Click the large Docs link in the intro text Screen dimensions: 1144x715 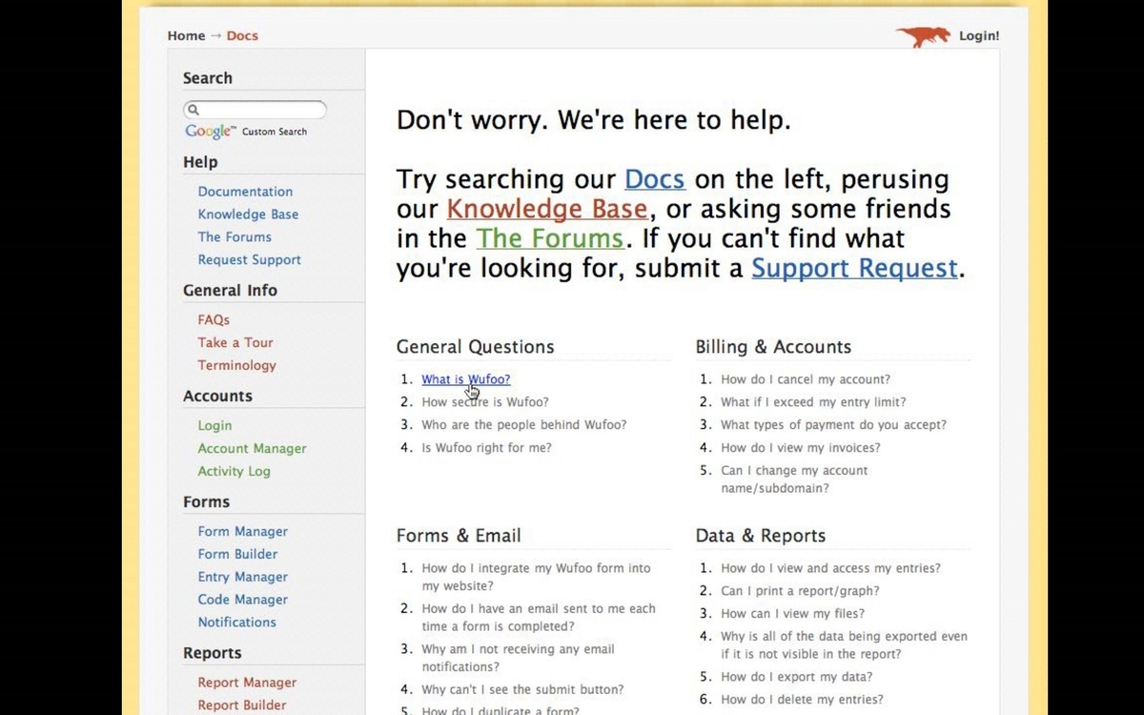pos(655,179)
